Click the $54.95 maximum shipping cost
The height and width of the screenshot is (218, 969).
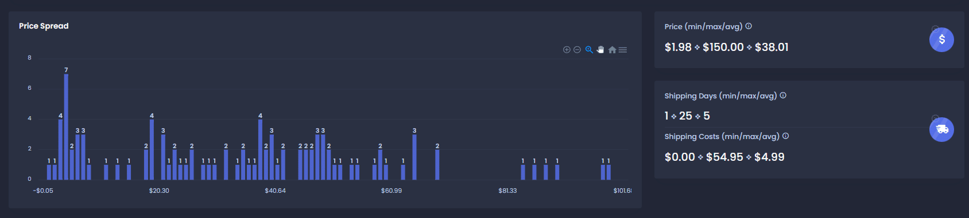point(724,157)
